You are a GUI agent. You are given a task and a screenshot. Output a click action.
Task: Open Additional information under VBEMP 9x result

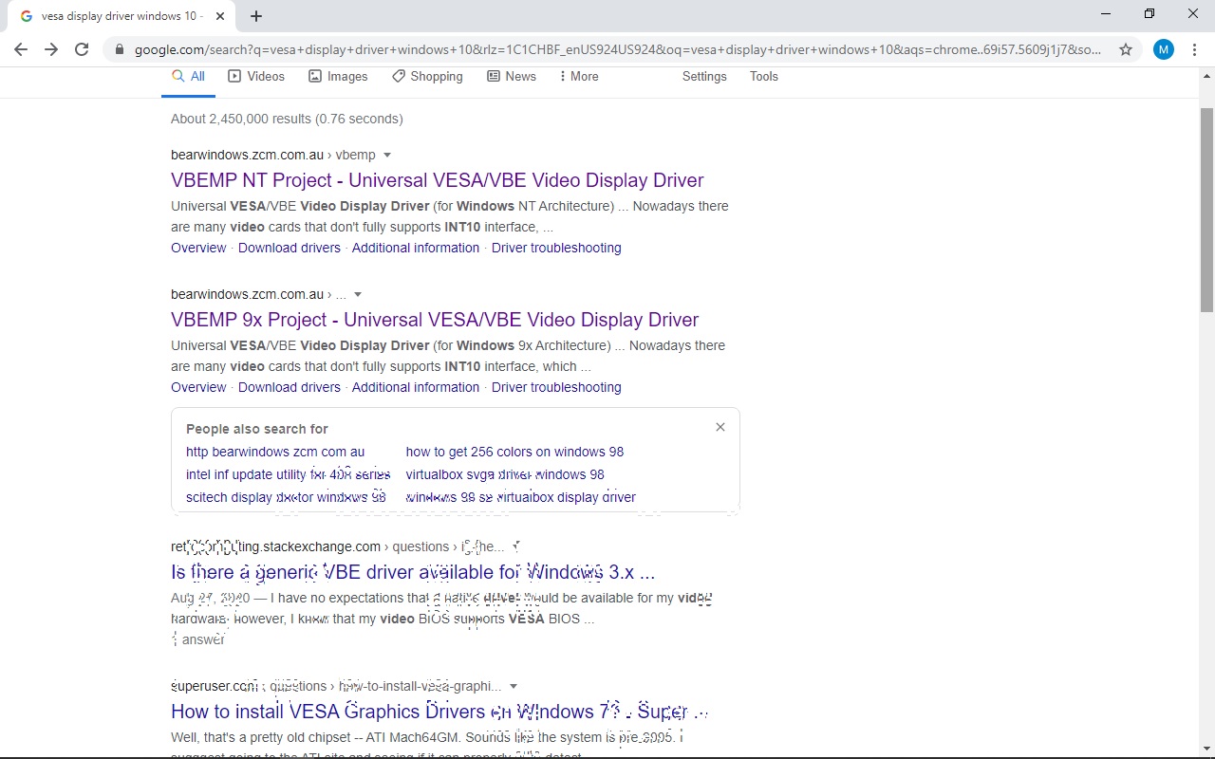(416, 387)
